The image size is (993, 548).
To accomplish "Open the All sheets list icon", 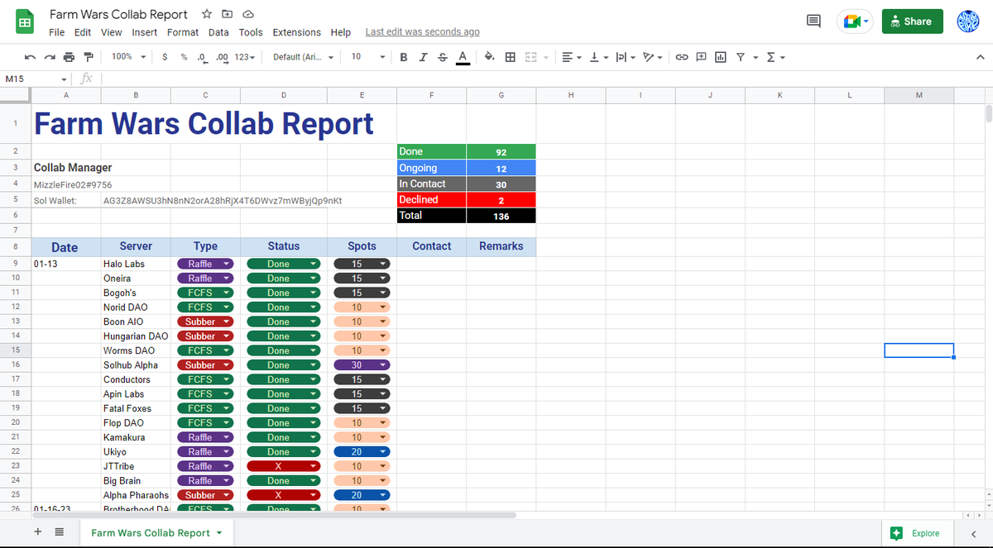I will coord(60,532).
